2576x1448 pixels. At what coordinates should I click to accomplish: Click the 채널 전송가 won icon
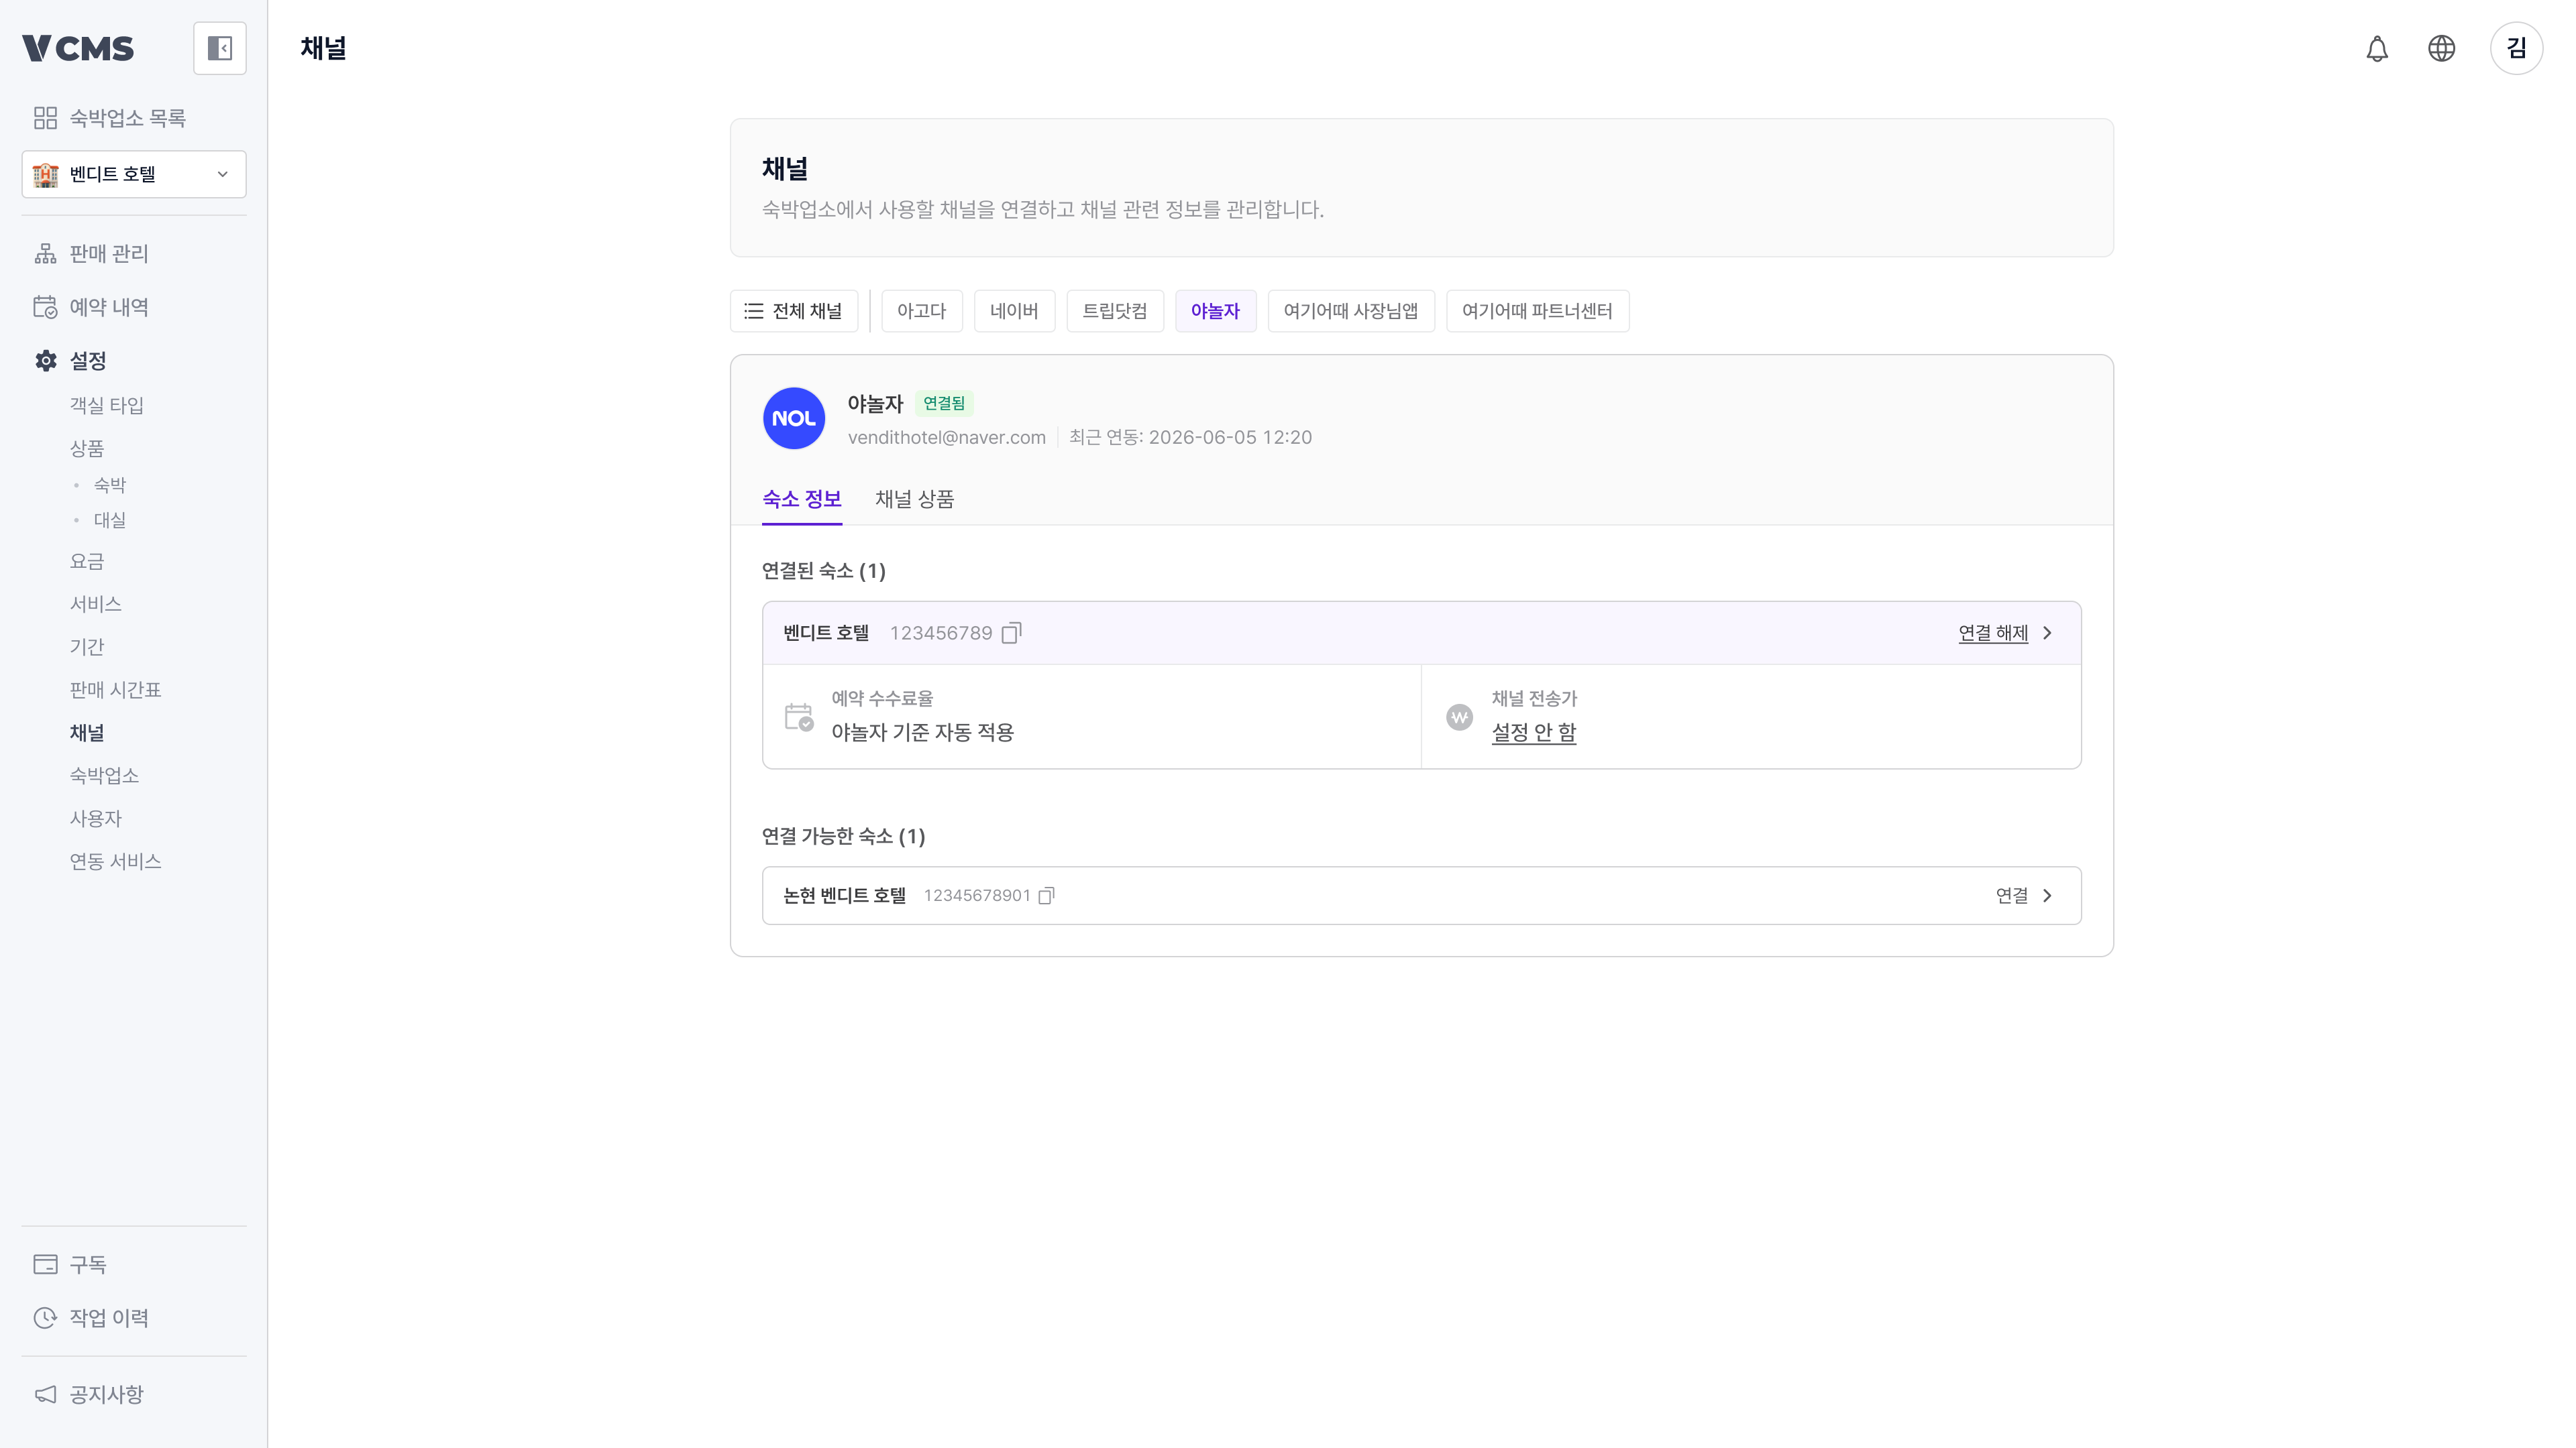click(x=1459, y=717)
